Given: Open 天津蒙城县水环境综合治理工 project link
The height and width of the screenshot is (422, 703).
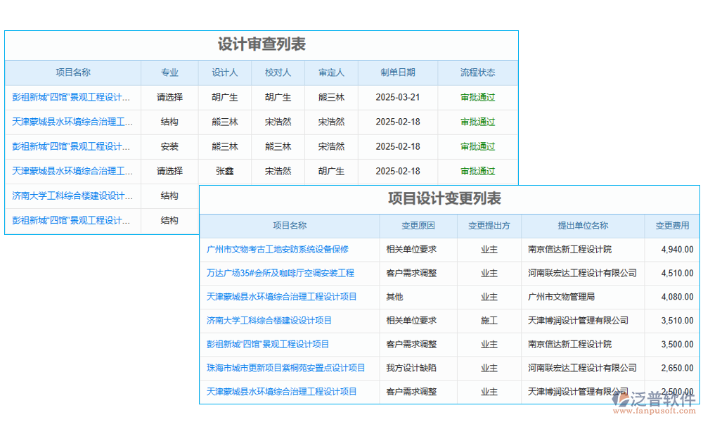Looking at the screenshot, I should click(x=67, y=122).
